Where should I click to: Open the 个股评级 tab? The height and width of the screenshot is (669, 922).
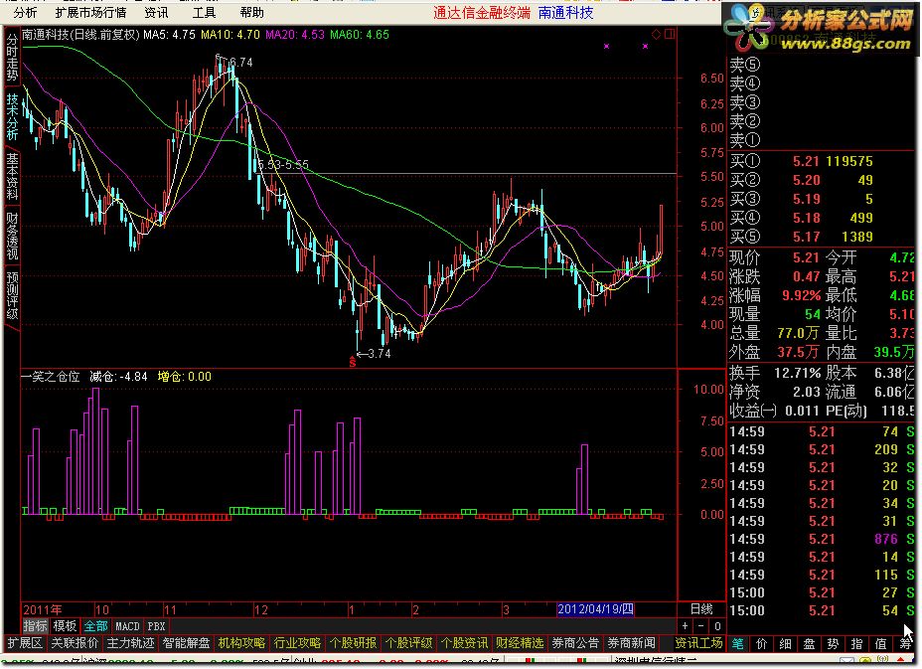coord(408,643)
